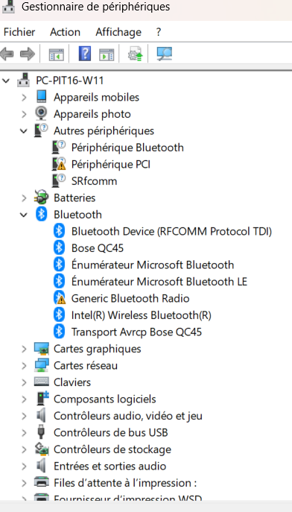The image size is (292, 512).
Task: Collapse the PC-PIT16-W11 root node
Action: [x=6, y=80]
